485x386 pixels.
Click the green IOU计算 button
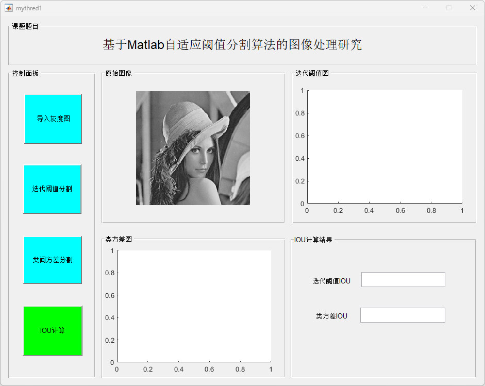coord(53,331)
